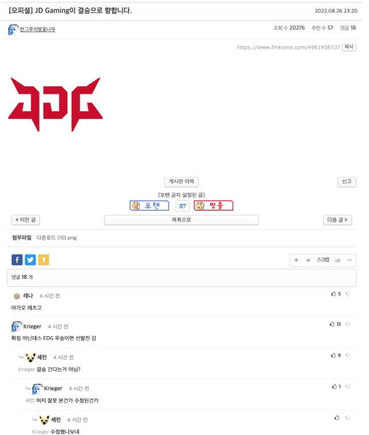Upvote Krieger's reply showing 1 like
The height and width of the screenshot is (435, 369).
coord(334,387)
